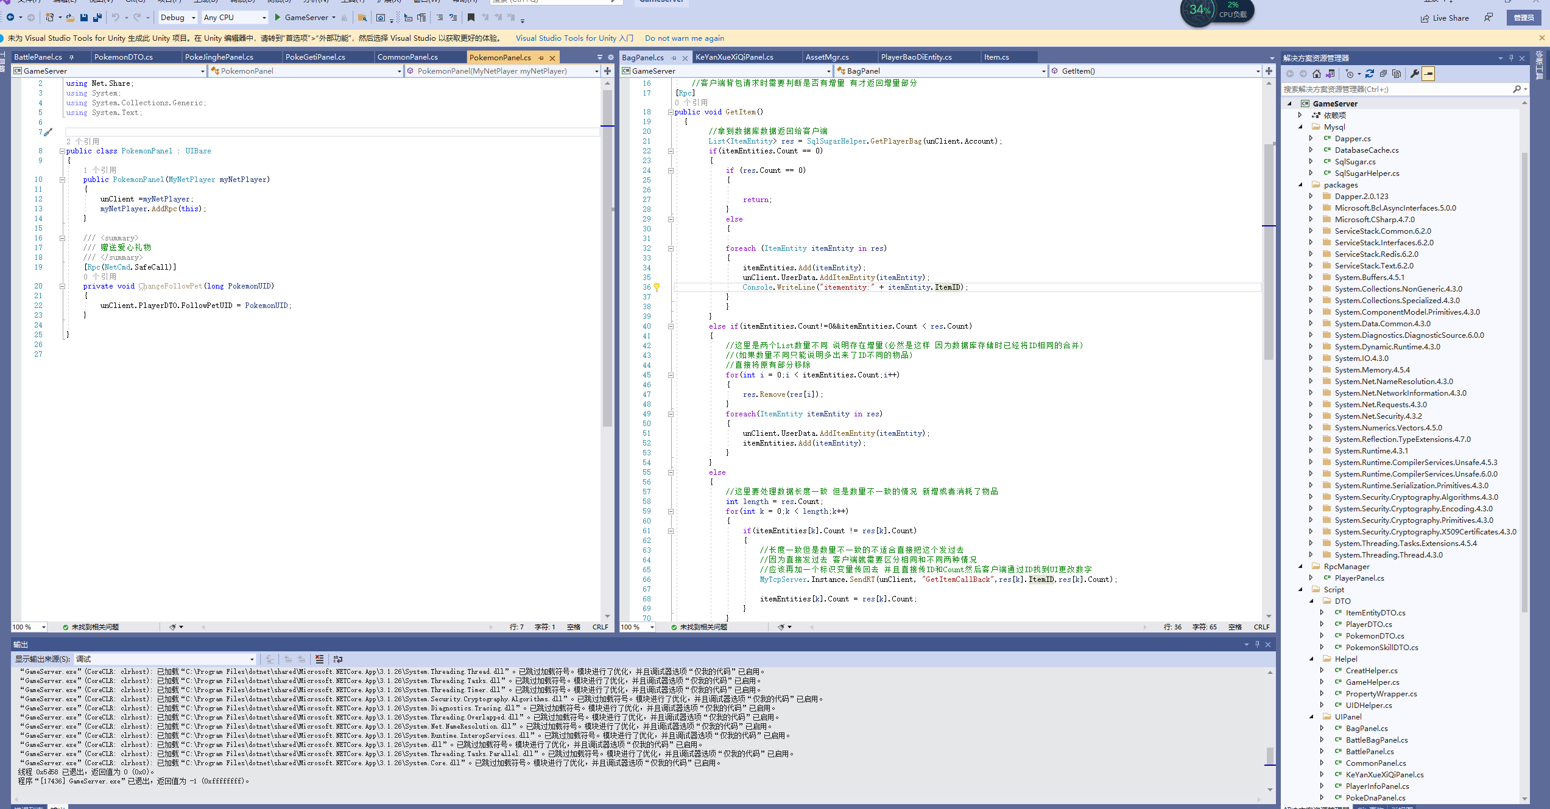Expand the Helper folder node
This screenshot has height=809, width=1550.
coord(1311,659)
